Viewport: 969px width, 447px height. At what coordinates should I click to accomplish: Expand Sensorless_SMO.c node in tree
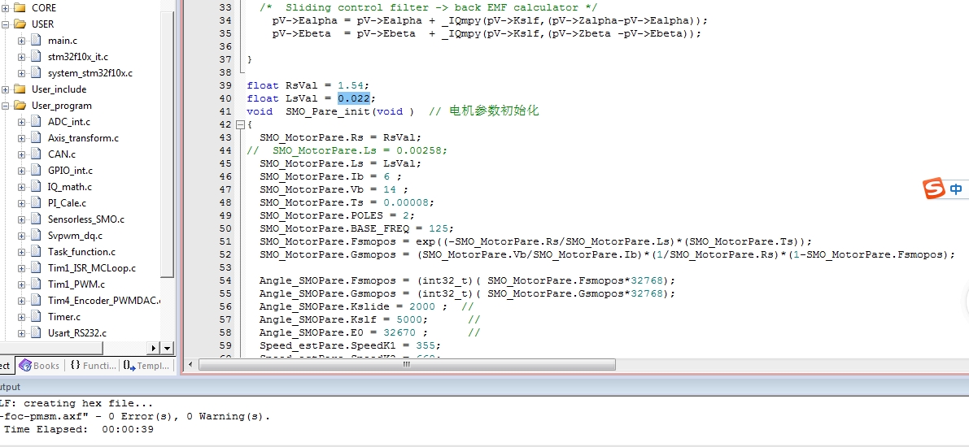[22, 219]
